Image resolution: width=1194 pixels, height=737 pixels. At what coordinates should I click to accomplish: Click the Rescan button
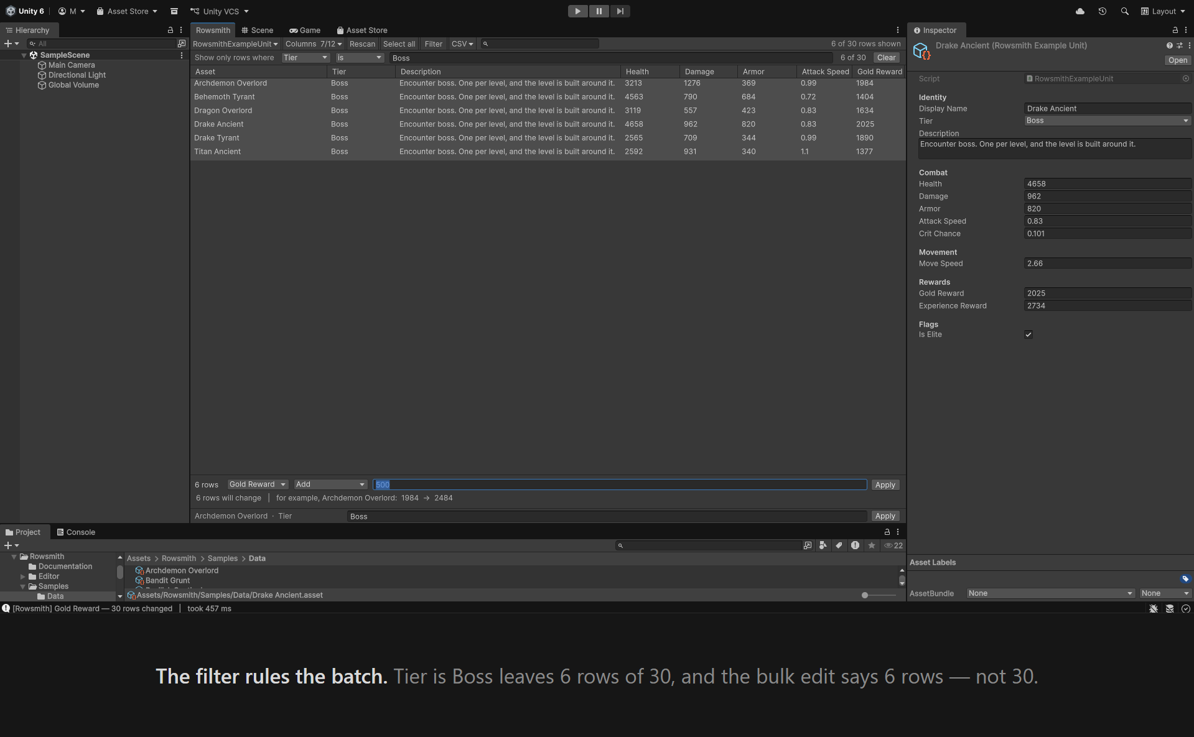(x=362, y=44)
